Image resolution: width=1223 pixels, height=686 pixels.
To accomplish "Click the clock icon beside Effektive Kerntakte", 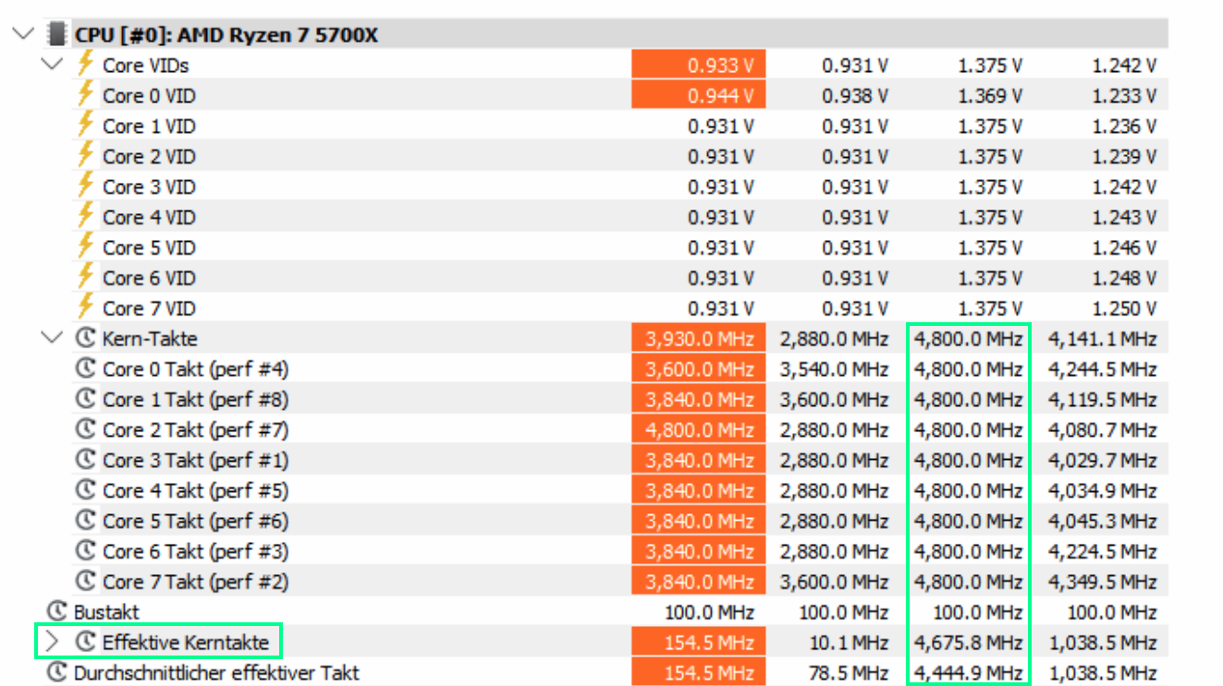I will coord(86,642).
